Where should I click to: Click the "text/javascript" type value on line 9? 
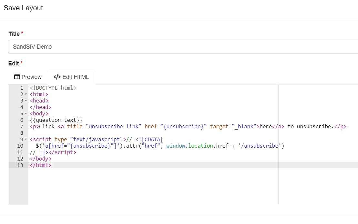[97, 139]
